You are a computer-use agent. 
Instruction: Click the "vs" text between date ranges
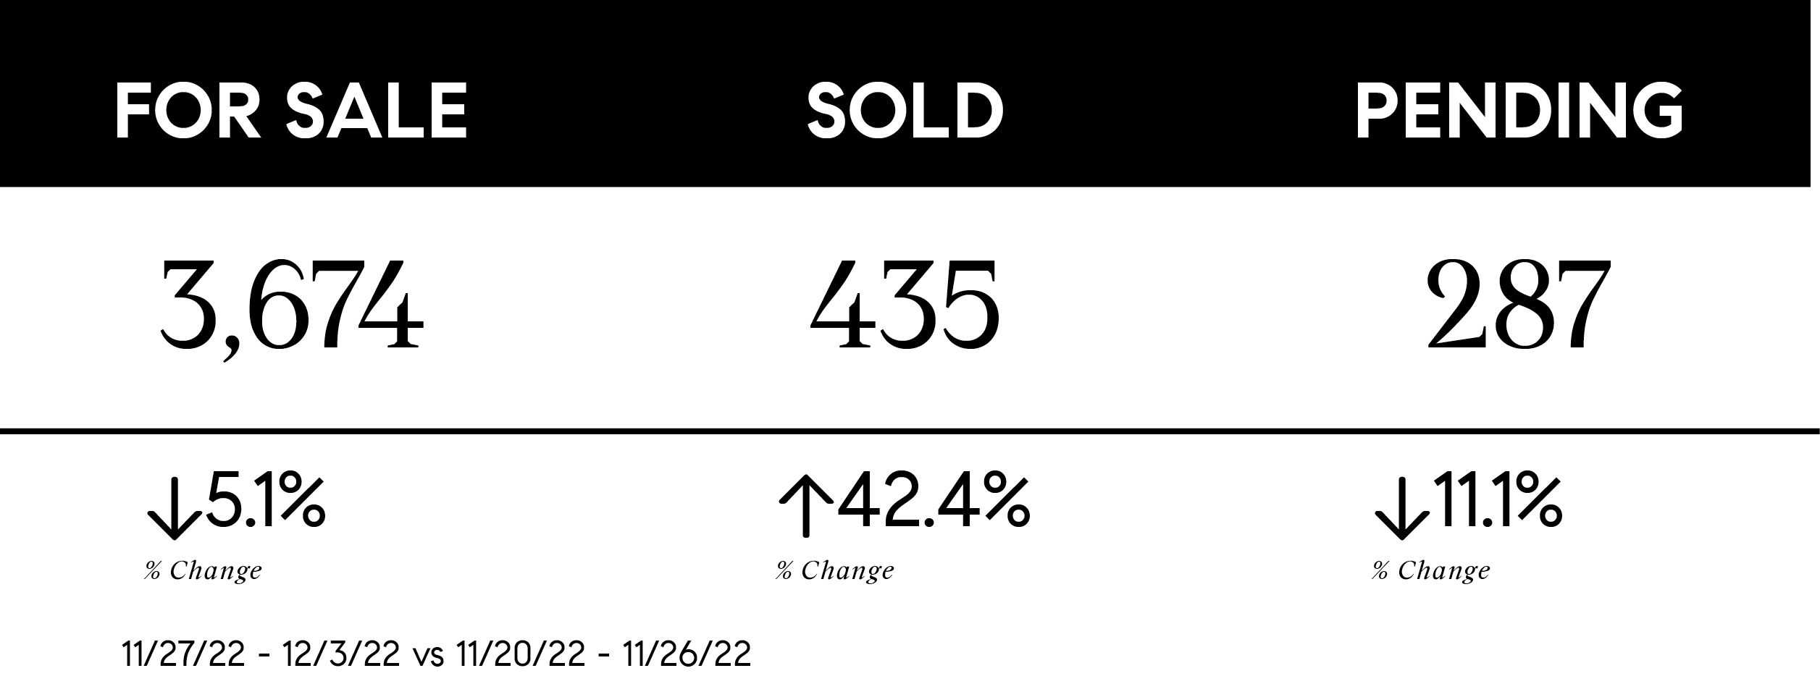pos(427,656)
